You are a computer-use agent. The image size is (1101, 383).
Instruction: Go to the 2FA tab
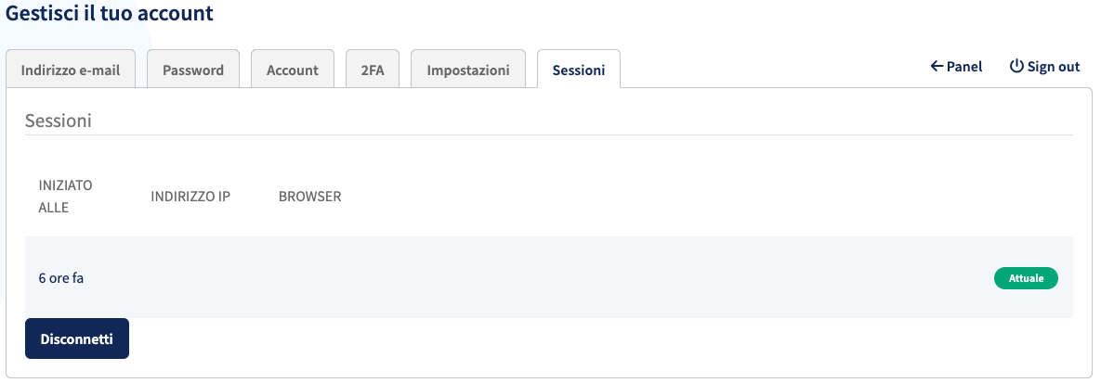(373, 70)
